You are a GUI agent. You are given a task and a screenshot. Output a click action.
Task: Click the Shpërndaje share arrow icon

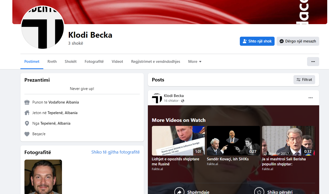pos(179,192)
